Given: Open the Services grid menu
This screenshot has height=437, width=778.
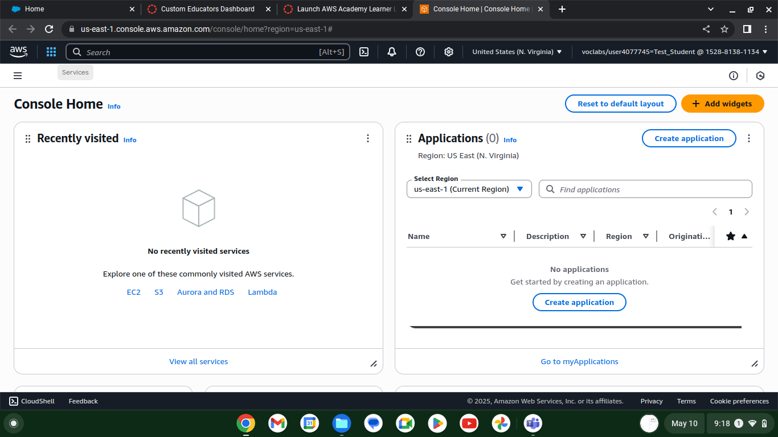Looking at the screenshot, I should (x=51, y=52).
